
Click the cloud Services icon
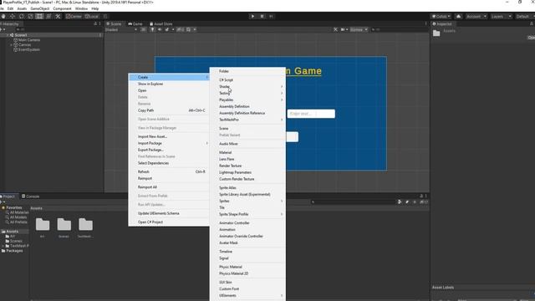458,16
